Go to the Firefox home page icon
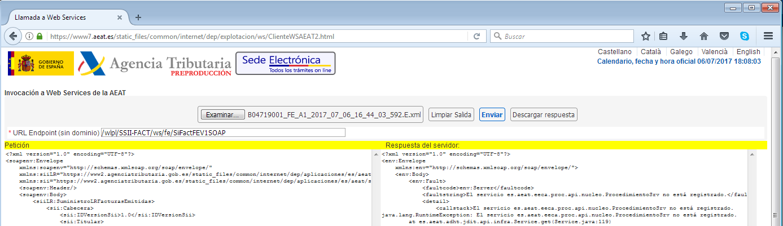The height and width of the screenshot is (226, 783). 704,36
